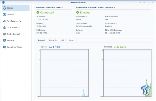Image resolution: width=156 pixels, height=101 pixels.
Task: Click the Connected status text
Action: pos(47,13)
